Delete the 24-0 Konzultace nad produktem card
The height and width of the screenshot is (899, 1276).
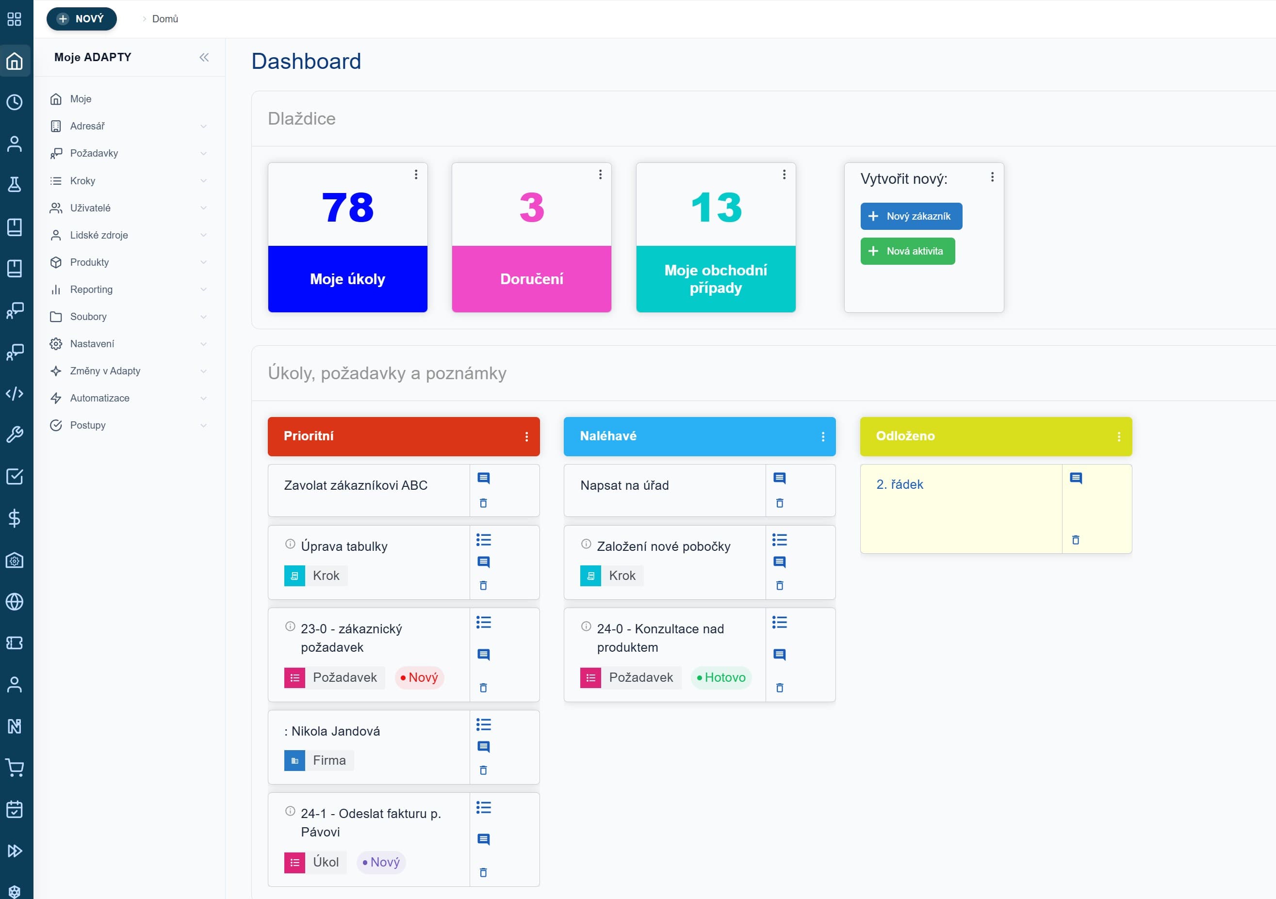click(780, 688)
